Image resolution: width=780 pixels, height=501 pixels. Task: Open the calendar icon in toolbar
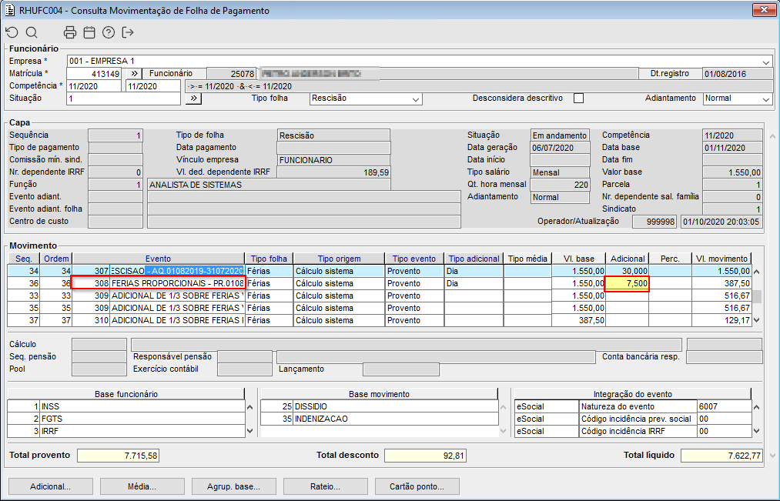pos(89,32)
